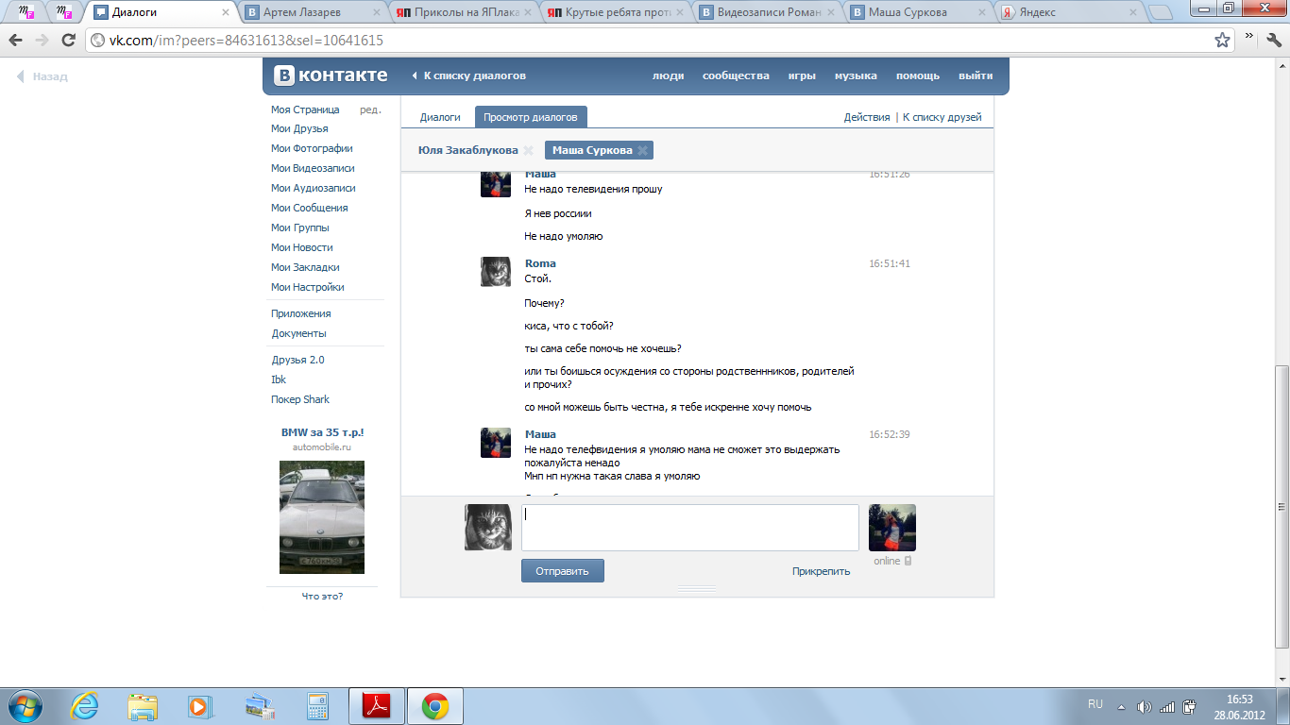Click the VKontakte logo in header
Screen dimensions: 1290x725
331,76
